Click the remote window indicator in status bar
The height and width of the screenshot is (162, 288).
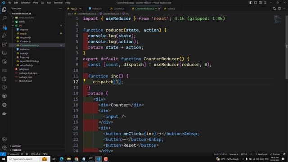pos(3,154)
